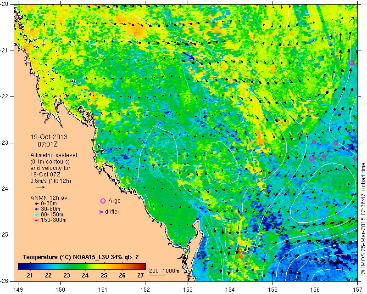The image size is (367, 294).
Task: Click the '30-80m' depth label
Action: (50, 209)
